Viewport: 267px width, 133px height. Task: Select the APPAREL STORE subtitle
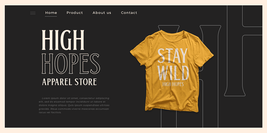69,82
